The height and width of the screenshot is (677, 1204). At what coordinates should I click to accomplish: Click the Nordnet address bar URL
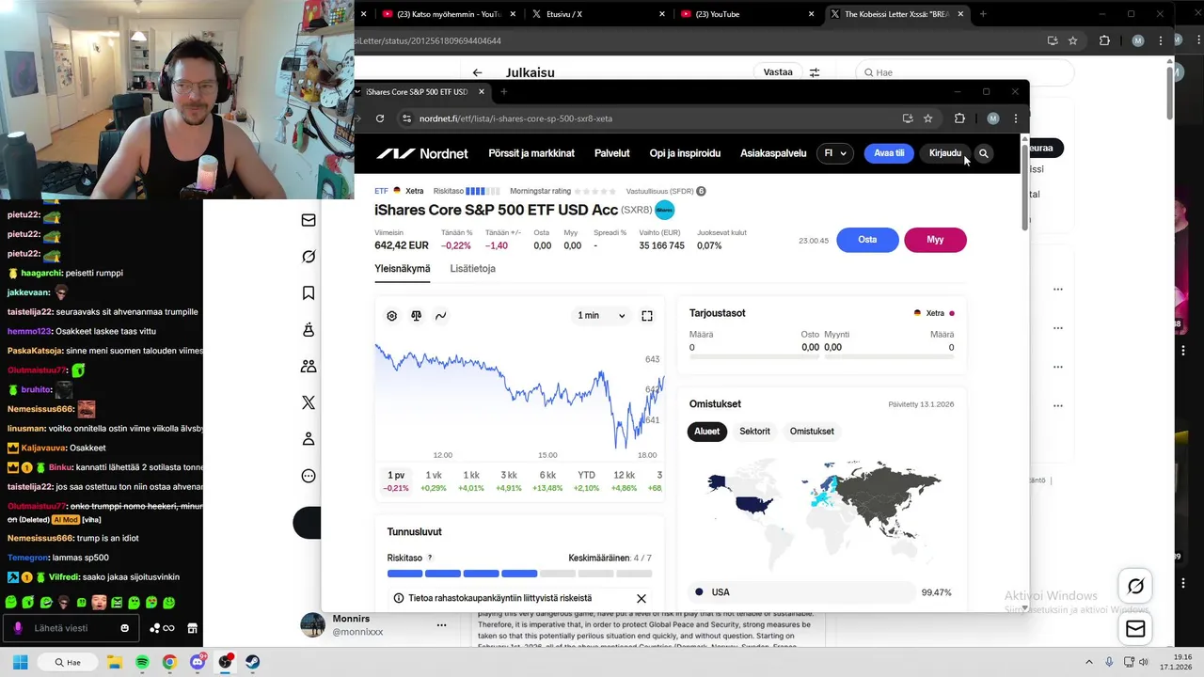(515, 118)
